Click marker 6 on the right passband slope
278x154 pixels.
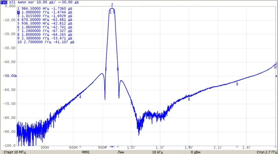click(x=118, y=69)
